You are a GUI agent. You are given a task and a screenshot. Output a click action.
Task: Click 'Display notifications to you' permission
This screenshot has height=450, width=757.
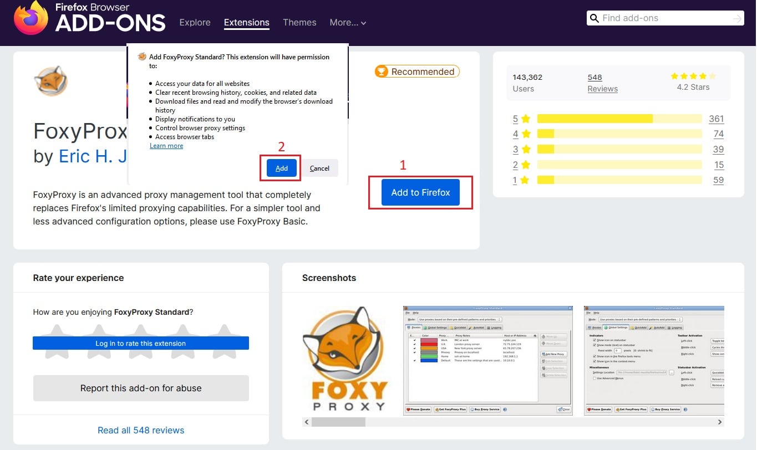tap(195, 119)
